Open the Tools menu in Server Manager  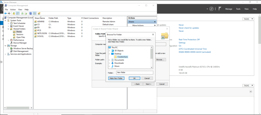(x=238, y=9)
